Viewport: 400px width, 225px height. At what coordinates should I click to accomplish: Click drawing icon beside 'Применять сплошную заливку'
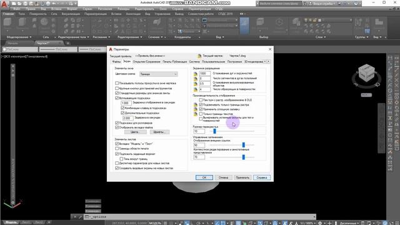click(x=196, y=109)
